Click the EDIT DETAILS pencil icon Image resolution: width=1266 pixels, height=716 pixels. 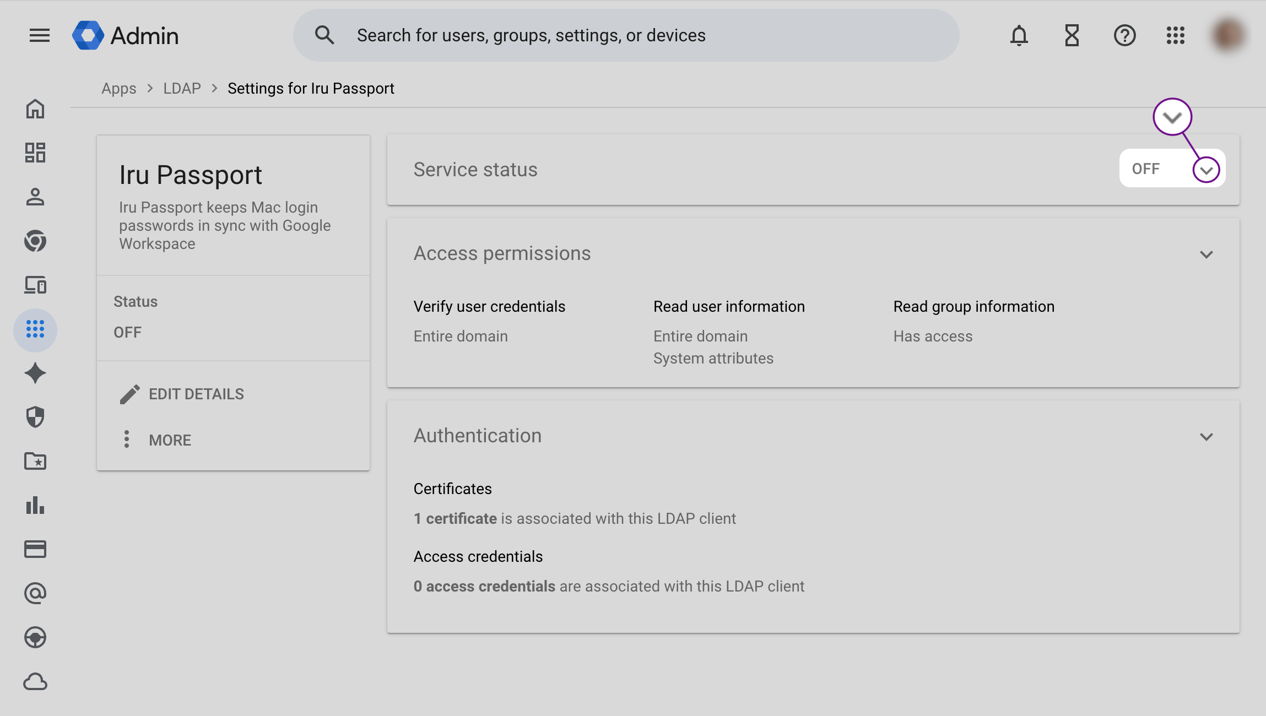coord(130,394)
